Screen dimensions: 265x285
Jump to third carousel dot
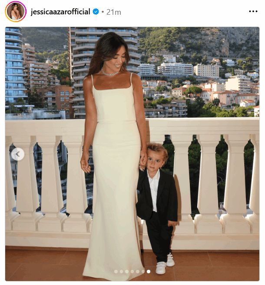click(x=127, y=272)
